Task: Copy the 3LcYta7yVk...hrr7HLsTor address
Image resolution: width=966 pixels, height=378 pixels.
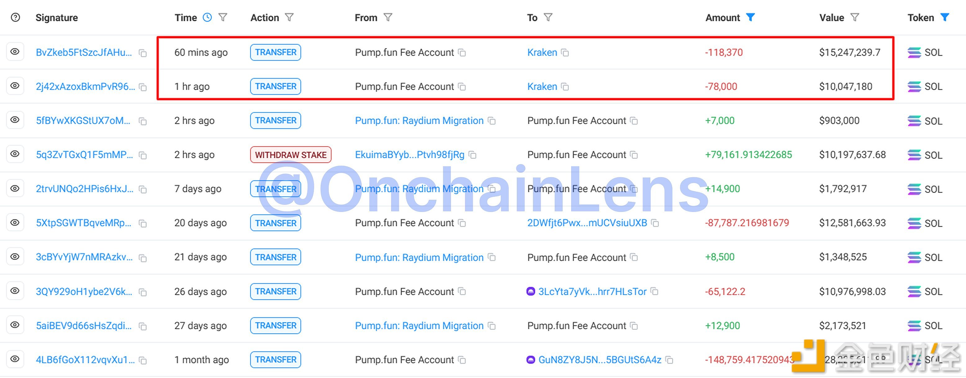Action: click(654, 292)
